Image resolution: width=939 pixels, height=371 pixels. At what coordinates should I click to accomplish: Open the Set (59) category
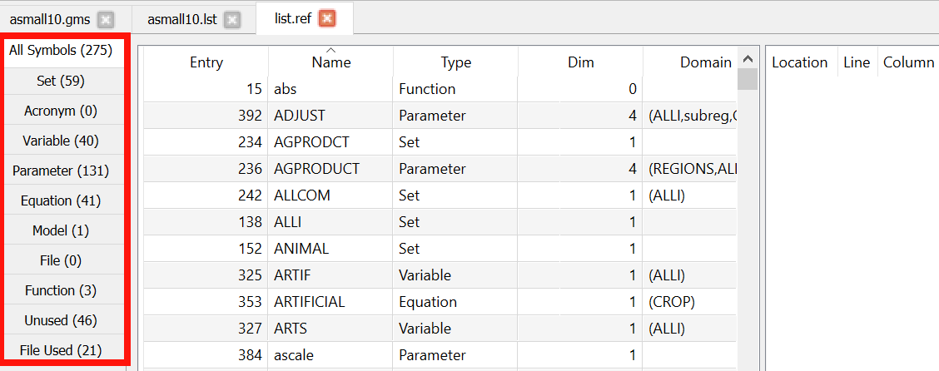61,81
